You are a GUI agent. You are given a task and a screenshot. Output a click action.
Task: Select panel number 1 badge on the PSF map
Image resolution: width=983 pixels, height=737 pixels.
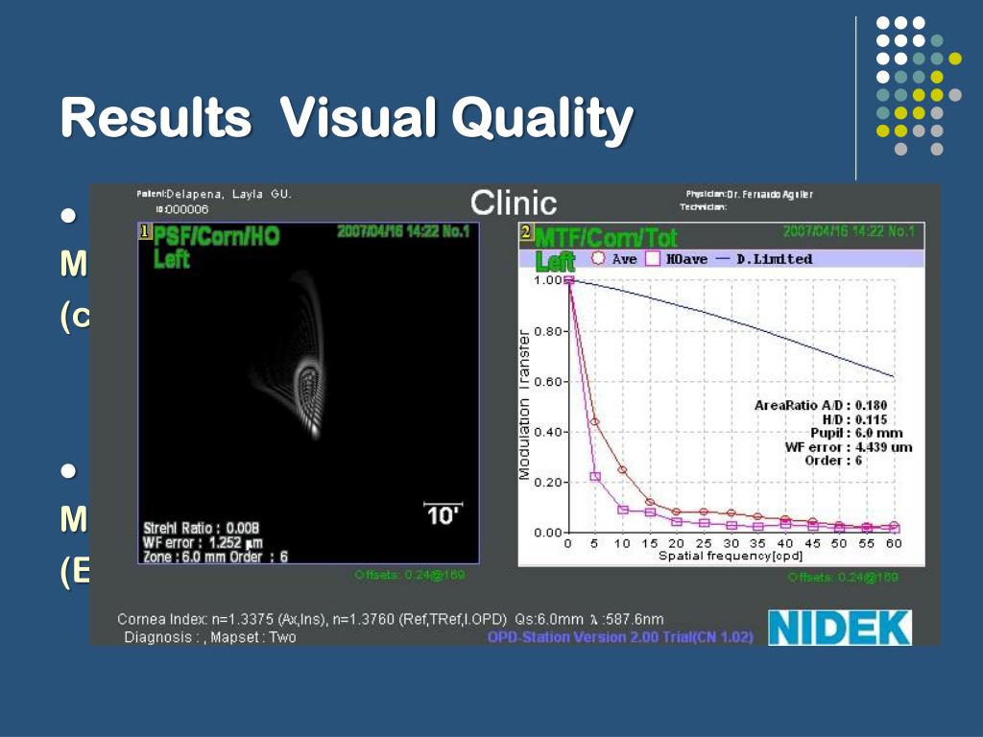[145, 231]
